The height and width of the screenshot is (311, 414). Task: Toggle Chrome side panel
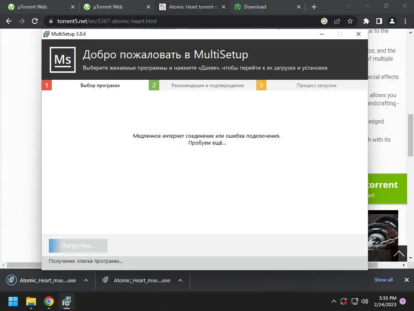click(379, 21)
